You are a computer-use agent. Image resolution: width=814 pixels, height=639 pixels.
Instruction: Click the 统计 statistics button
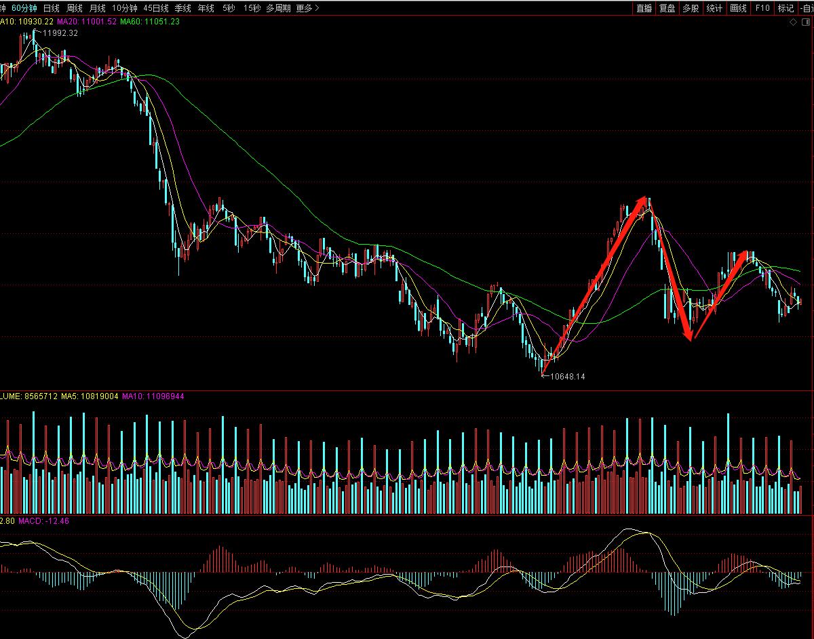714,8
